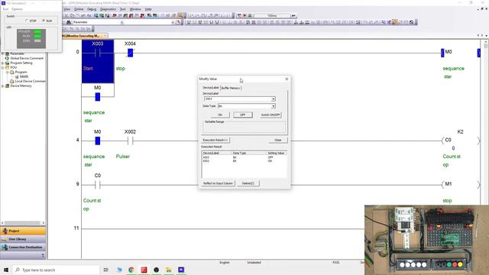Open the User Library navigation panel

(x=23, y=239)
